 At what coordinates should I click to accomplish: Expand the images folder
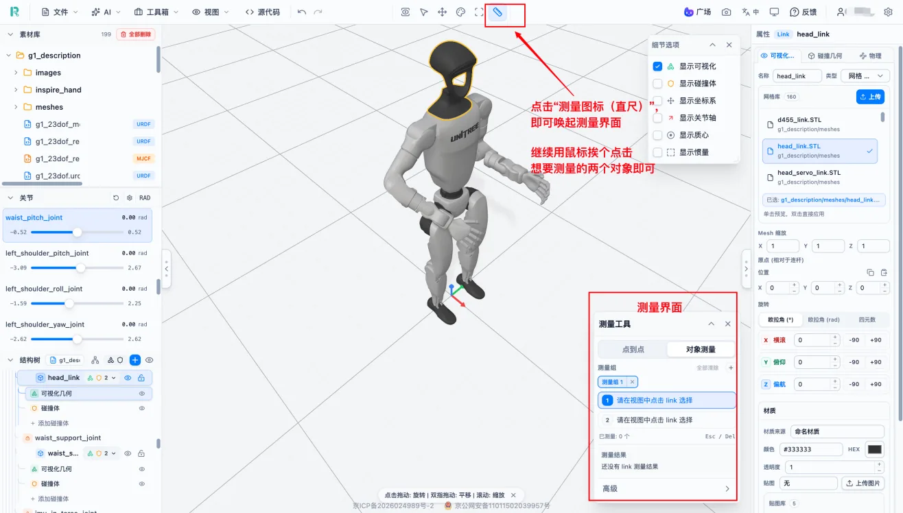coord(16,73)
